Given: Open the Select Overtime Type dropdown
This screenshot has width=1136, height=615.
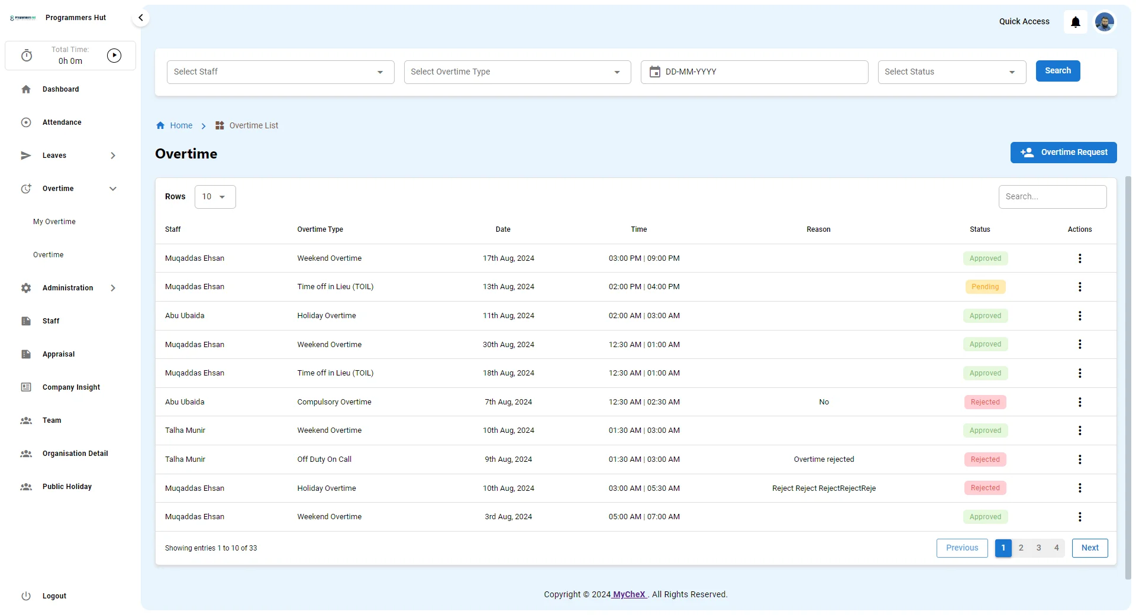Looking at the screenshot, I should [517, 72].
